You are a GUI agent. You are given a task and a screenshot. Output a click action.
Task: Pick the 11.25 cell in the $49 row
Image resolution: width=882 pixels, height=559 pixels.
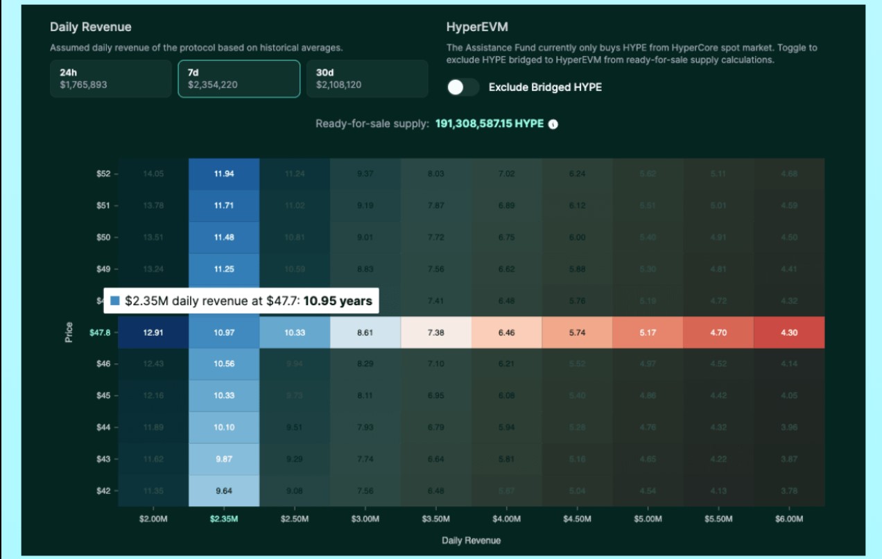tap(224, 270)
